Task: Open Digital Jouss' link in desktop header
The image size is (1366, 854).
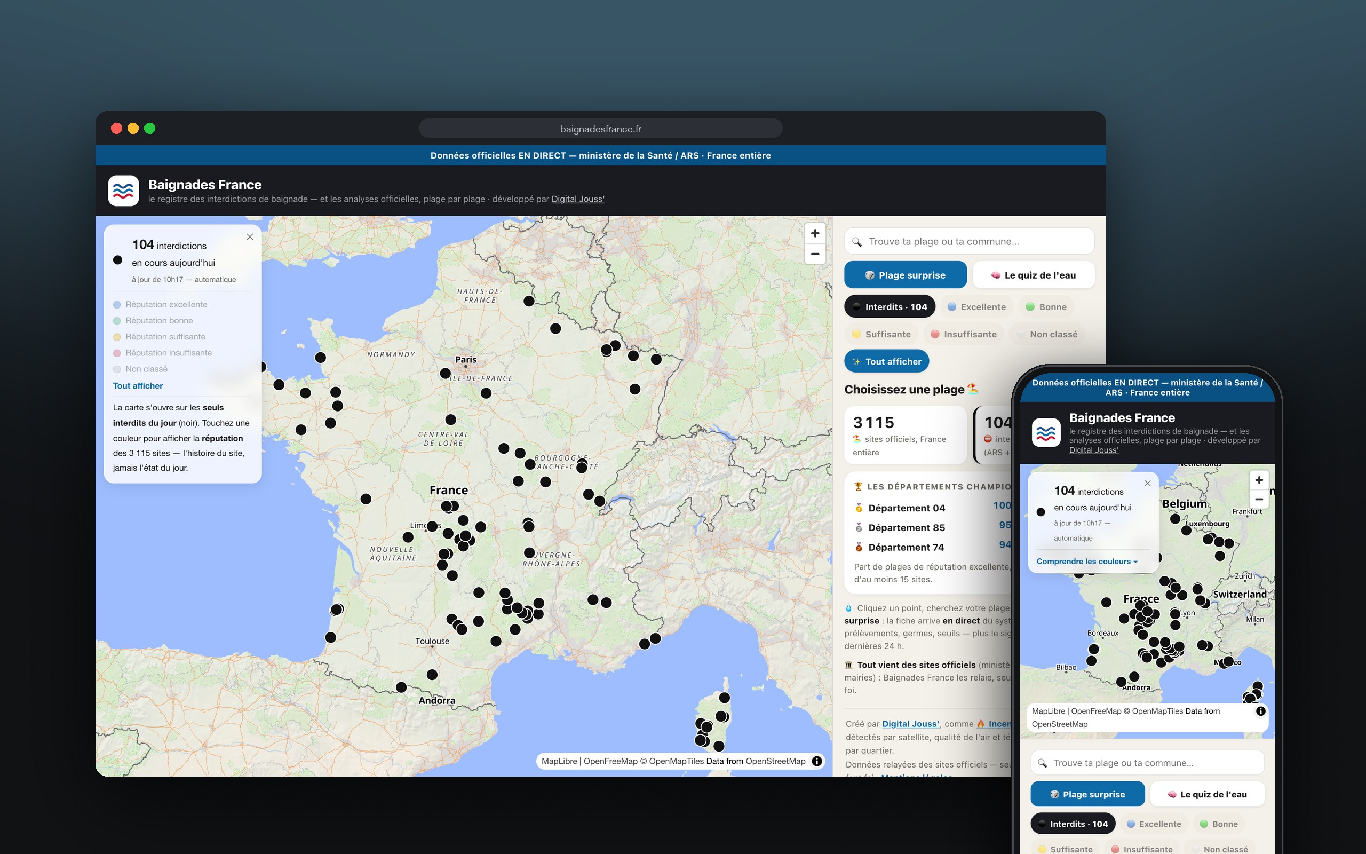Action: click(x=578, y=199)
